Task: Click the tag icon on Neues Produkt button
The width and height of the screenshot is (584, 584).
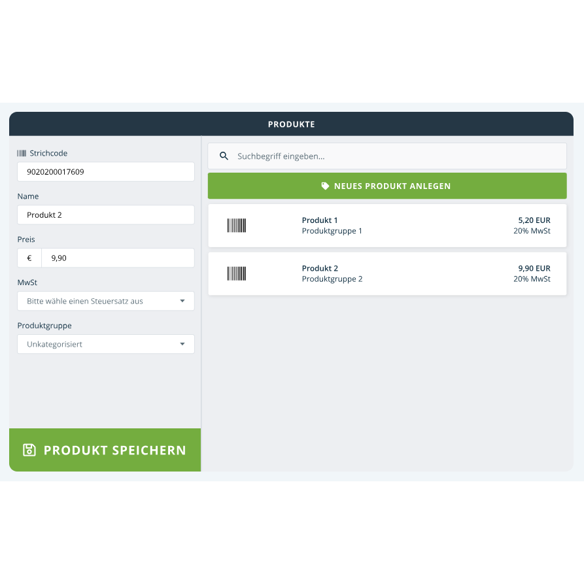Action: point(325,186)
